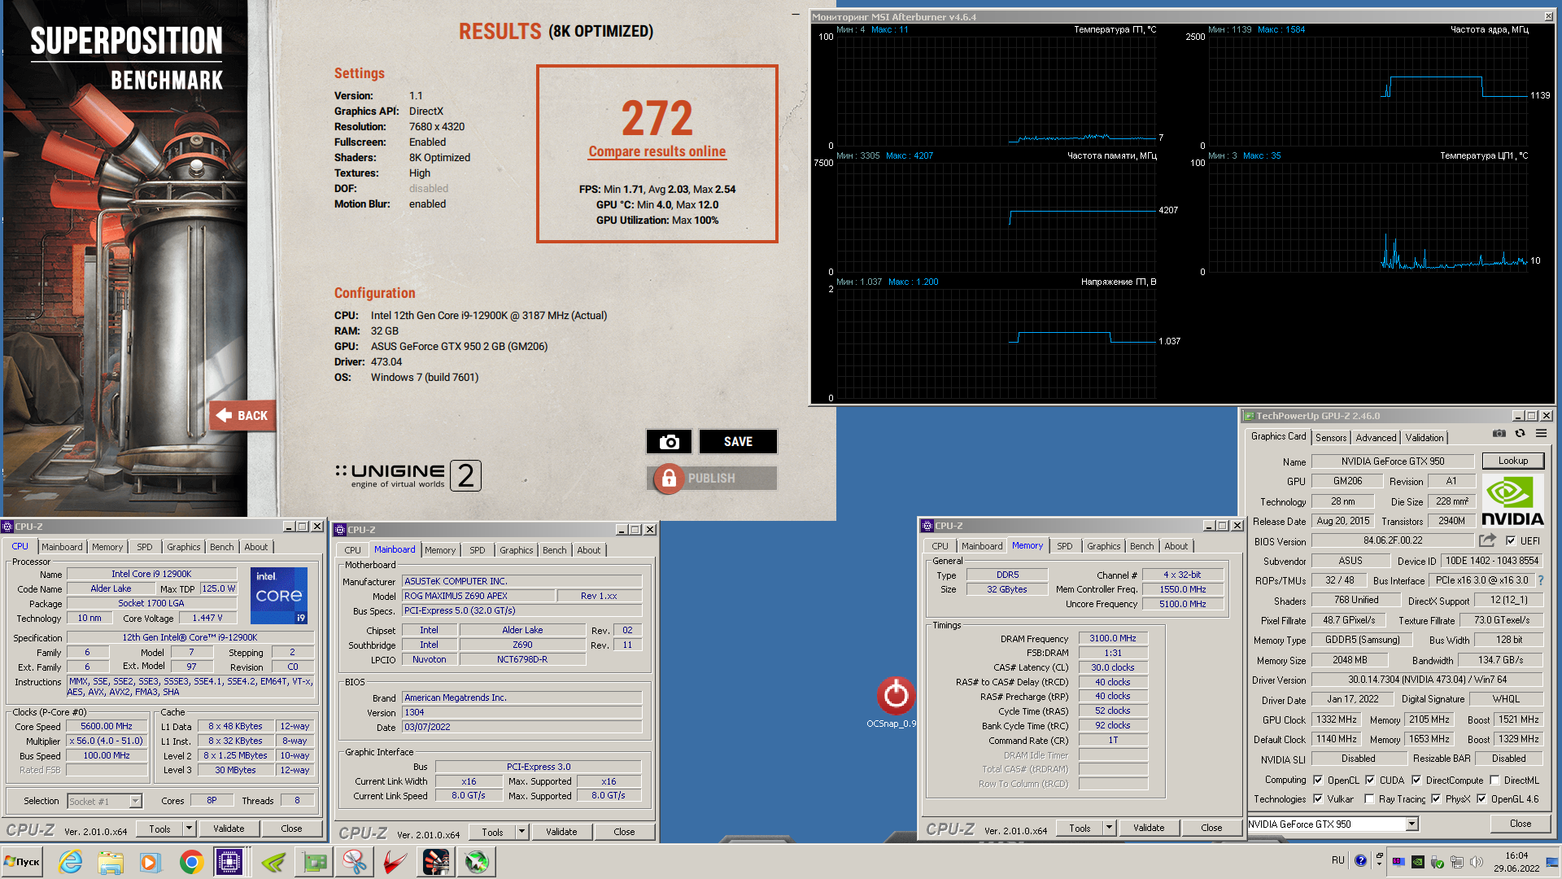Toggle the OpenGL 4.6 checkbox
Image resolution: width=1562 pixels, height=879 pixels.
coord(1481,798)
